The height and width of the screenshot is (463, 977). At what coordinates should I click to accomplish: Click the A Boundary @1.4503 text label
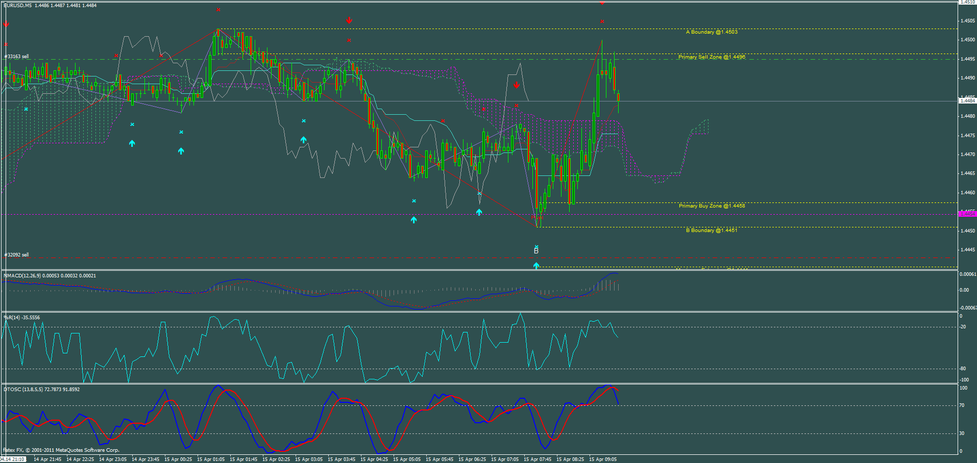tap(712, 32)
